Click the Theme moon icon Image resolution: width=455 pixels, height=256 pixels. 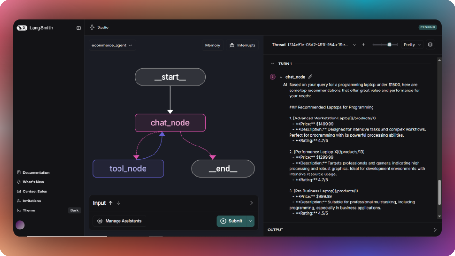(19, 210)
